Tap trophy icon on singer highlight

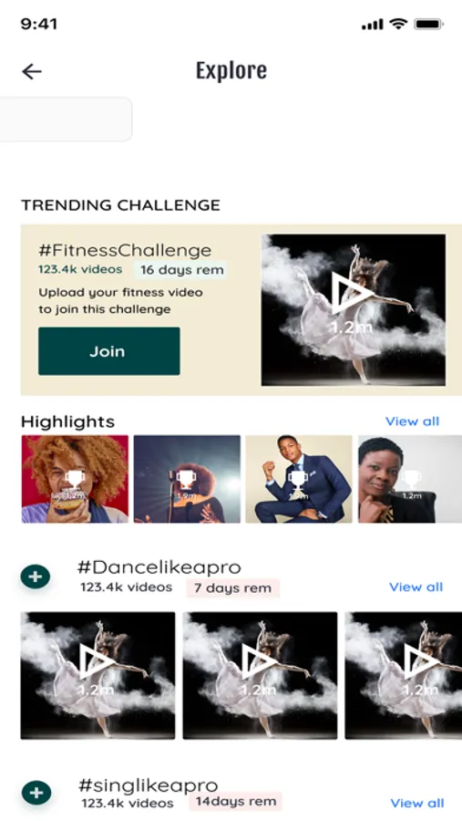[x=186, y=477]
